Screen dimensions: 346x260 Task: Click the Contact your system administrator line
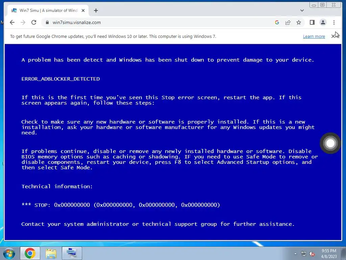click(158, 224)
